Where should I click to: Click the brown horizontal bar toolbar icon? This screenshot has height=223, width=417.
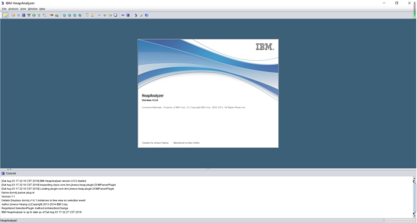(52, 15)
